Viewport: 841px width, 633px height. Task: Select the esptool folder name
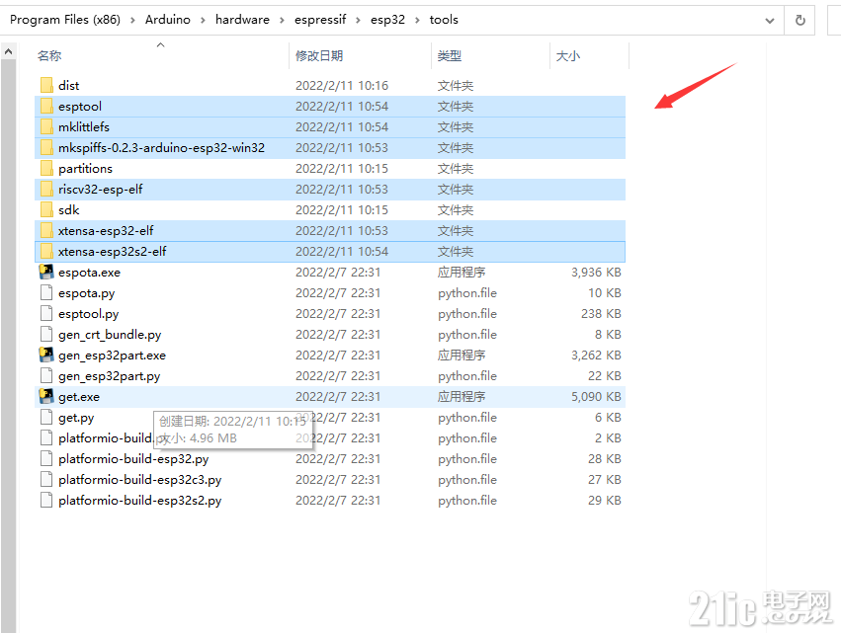click(x=80, y=107)
